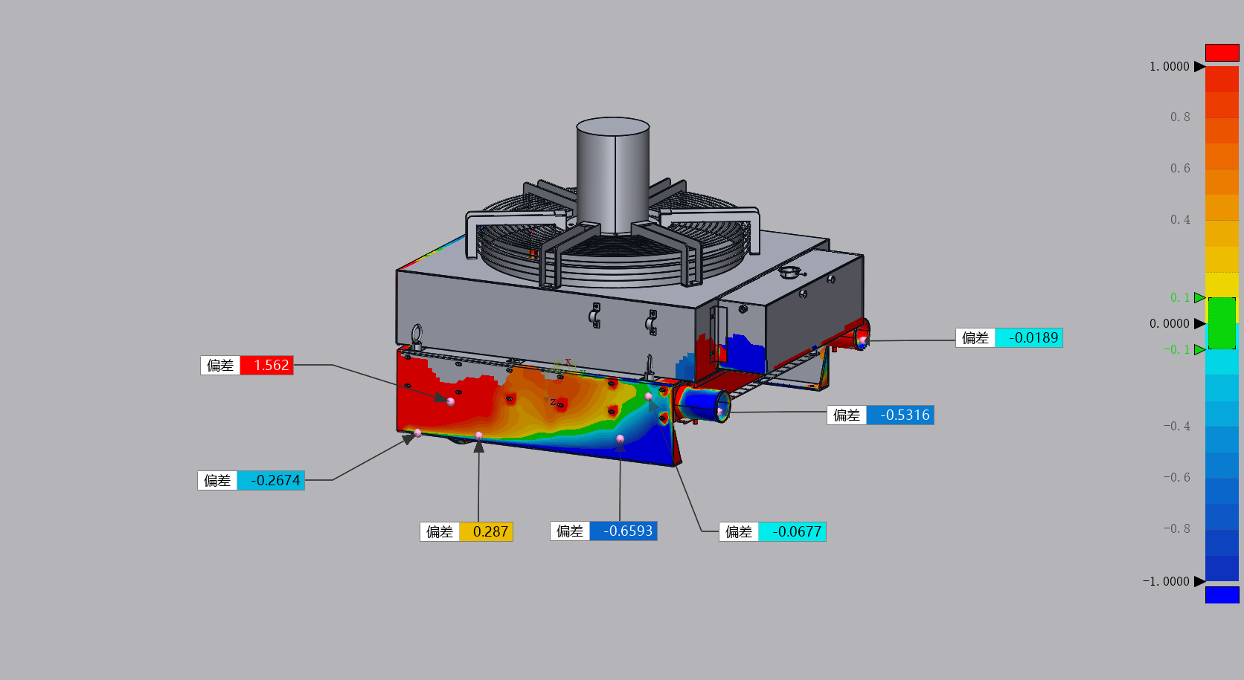Screen dimensions: 1244x680
Task: Click the -0.0677 deviation callout
Action: (772, 532)
